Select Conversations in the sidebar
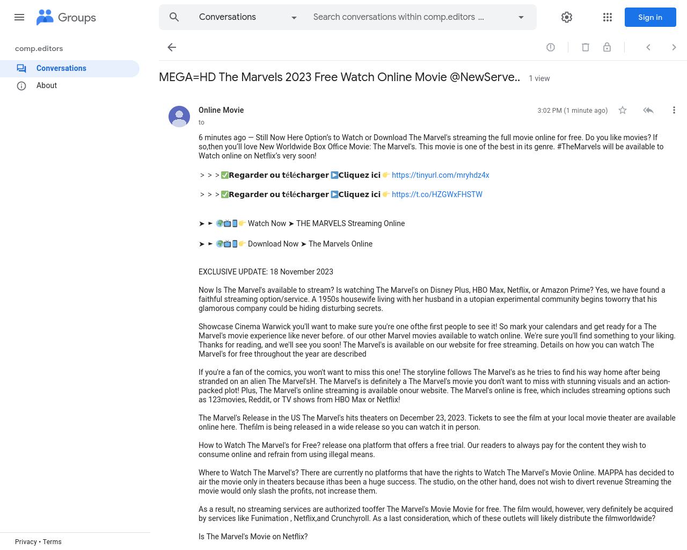The width and height of the screenshot is (687, 550). tap(70, 68)
